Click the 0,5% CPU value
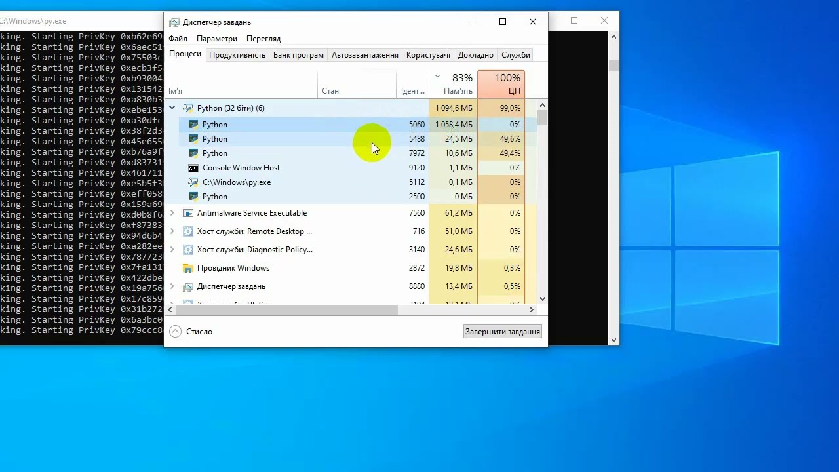Screen dimensions: 839x472 click(513, 286)
